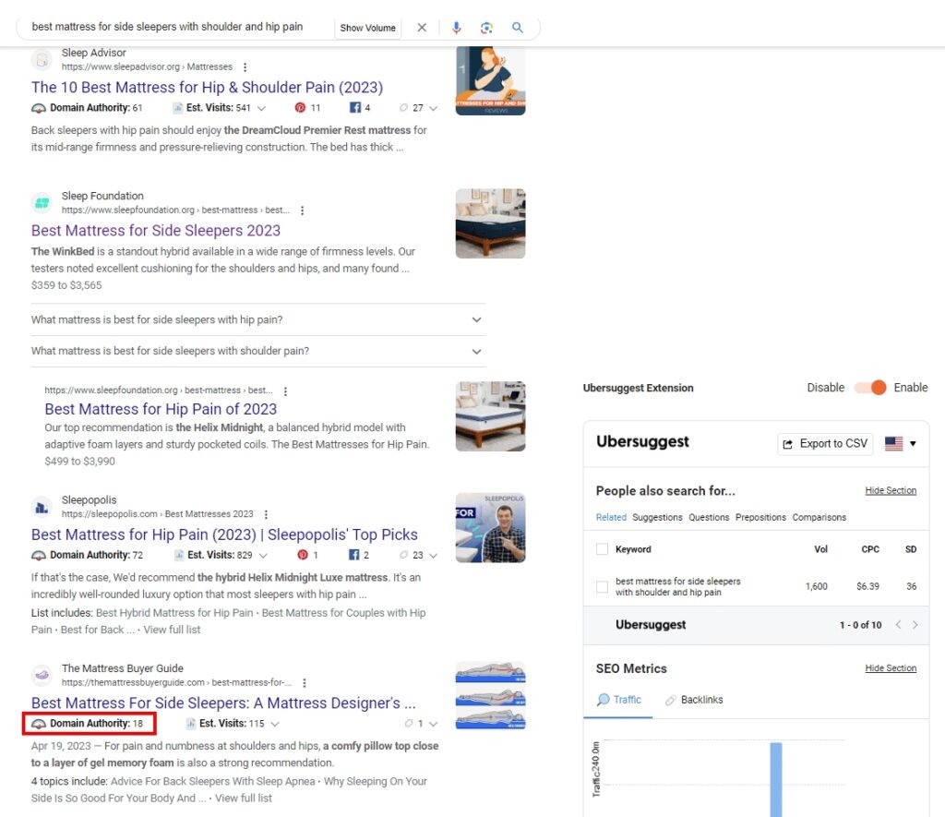
Task: Click the Sleepopolis result video thumbnail
Action: pos(490,527)
